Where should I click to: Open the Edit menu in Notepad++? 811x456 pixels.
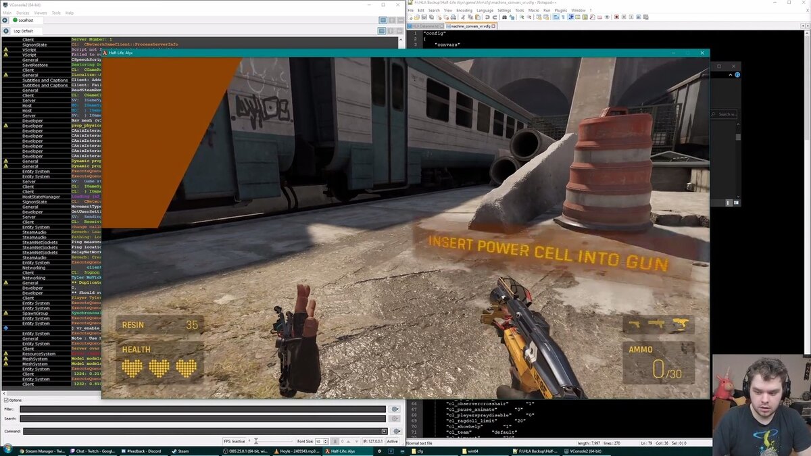421,10
